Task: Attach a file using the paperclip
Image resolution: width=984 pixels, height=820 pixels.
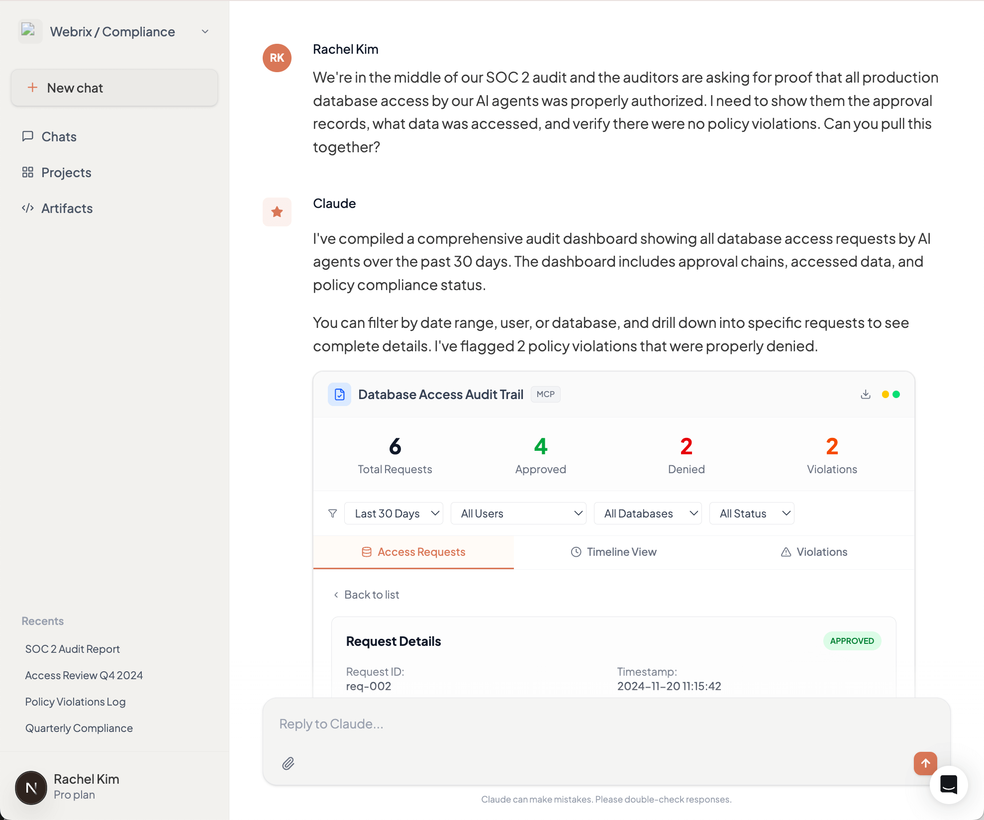Action: pyautogui.click(x=288, y=763)
